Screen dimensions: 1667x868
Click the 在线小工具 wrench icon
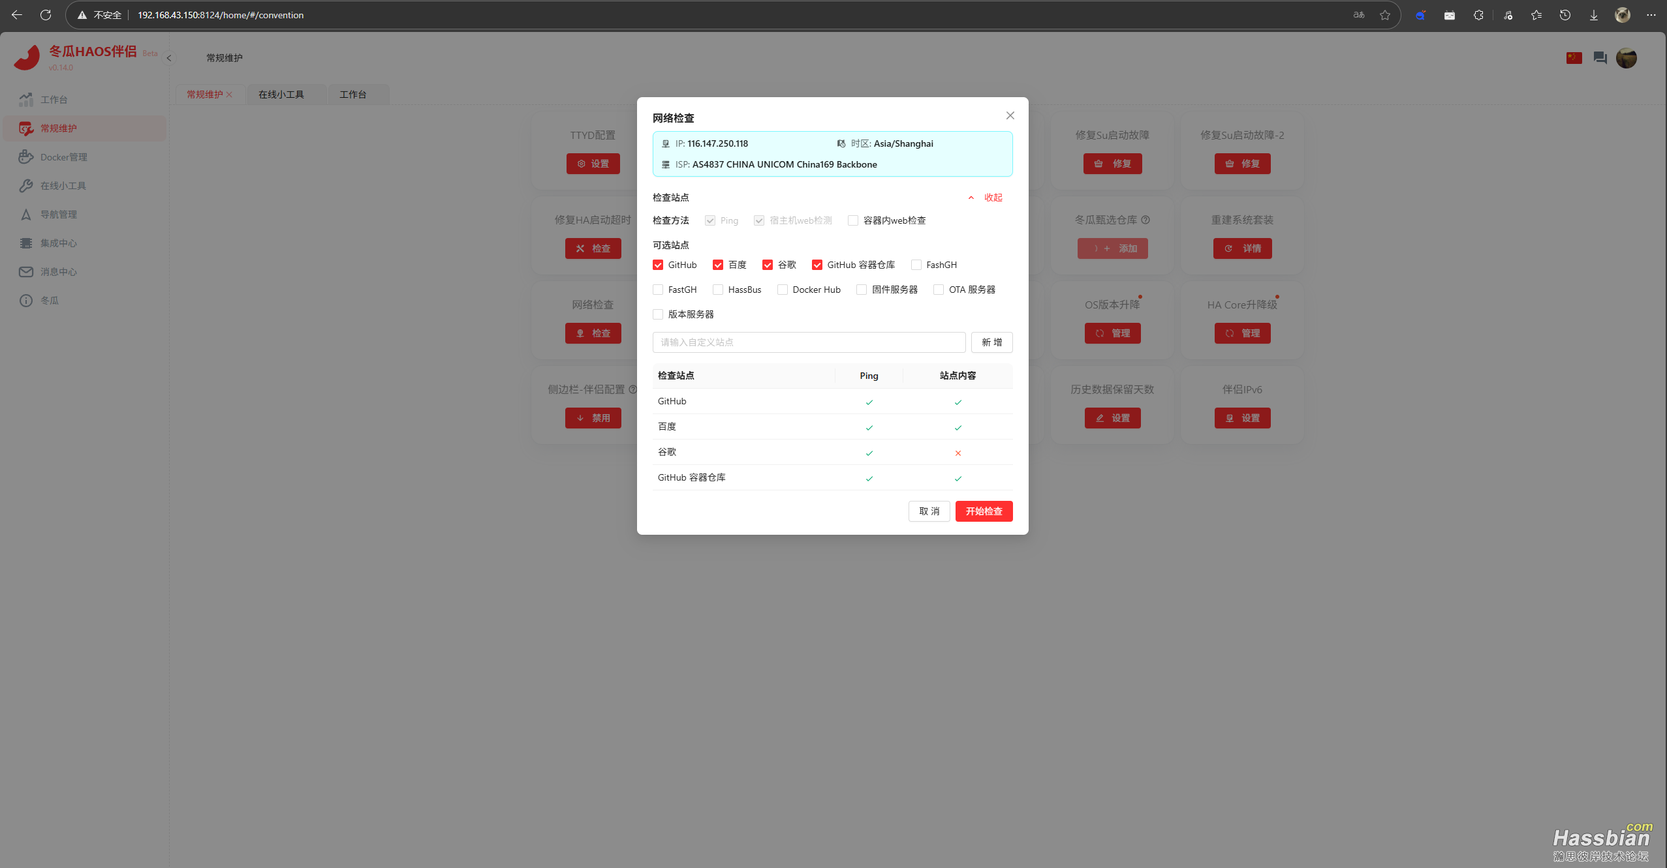pyautogui.click(x=25, y=186)
